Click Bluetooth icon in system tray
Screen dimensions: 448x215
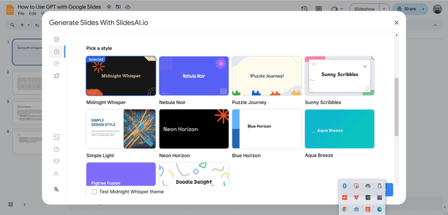(x=345, y=186)
